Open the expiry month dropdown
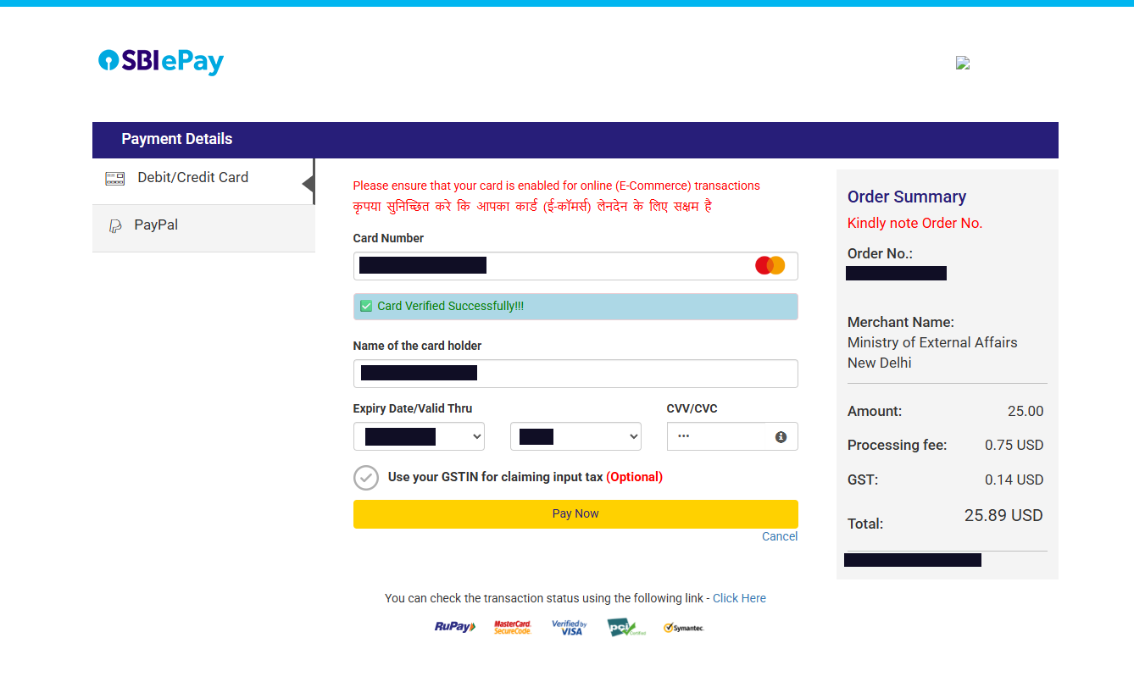The height and width of the screenshot is (682, 1134). tap(419, 437)
